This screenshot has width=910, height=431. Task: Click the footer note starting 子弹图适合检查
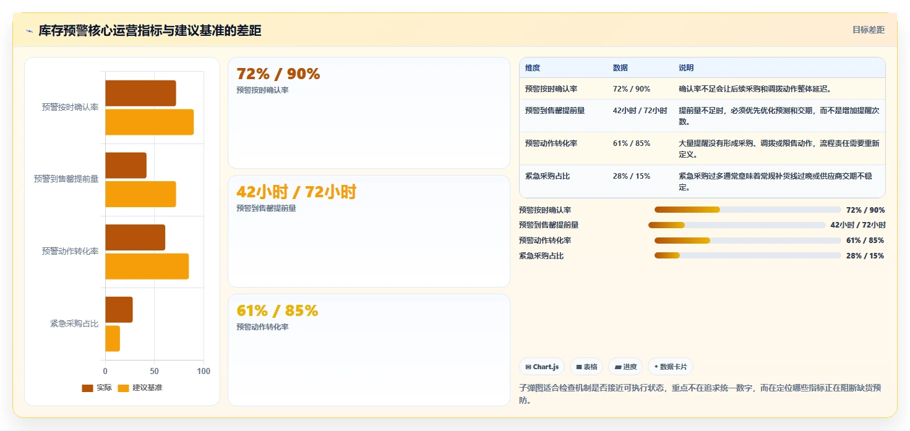(x=700, y=394)
